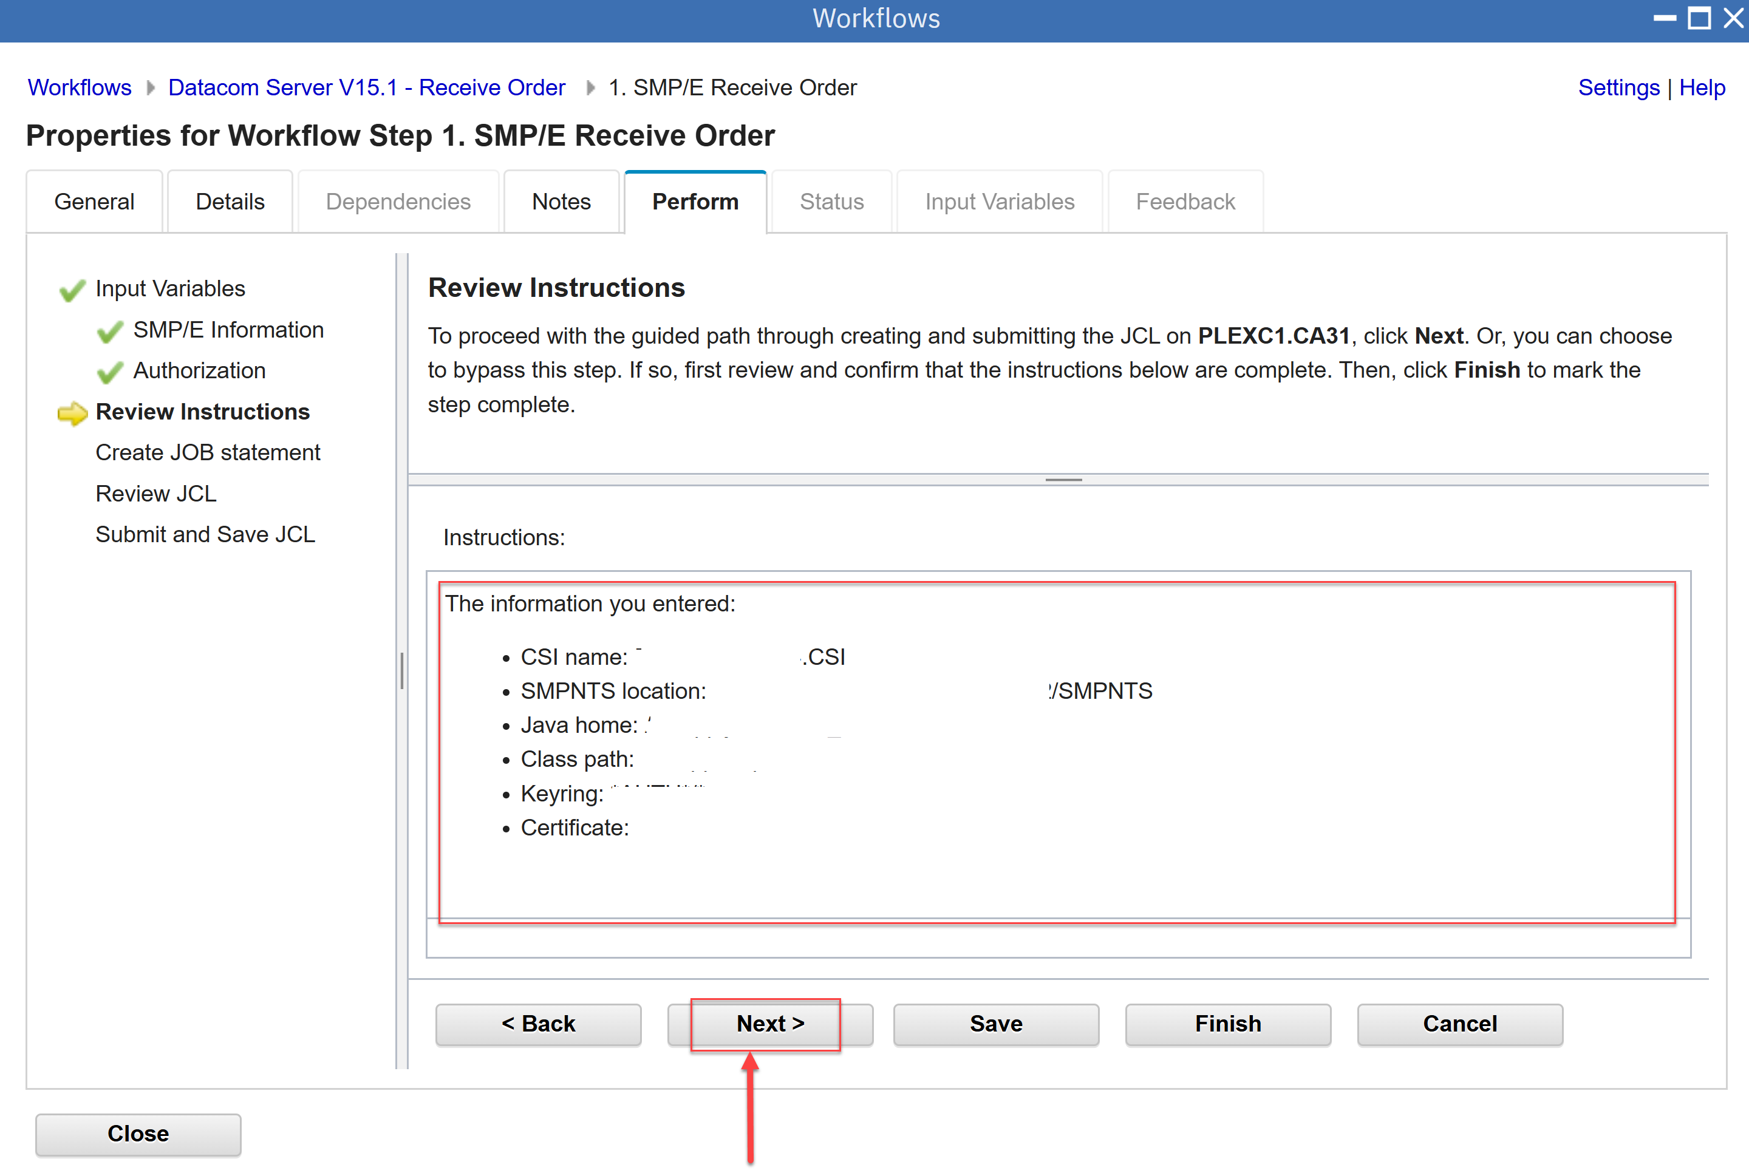This screenshot has height=1173, width=1749.
Task: Minimize the Workflows window
Action: pos(1665,18)
